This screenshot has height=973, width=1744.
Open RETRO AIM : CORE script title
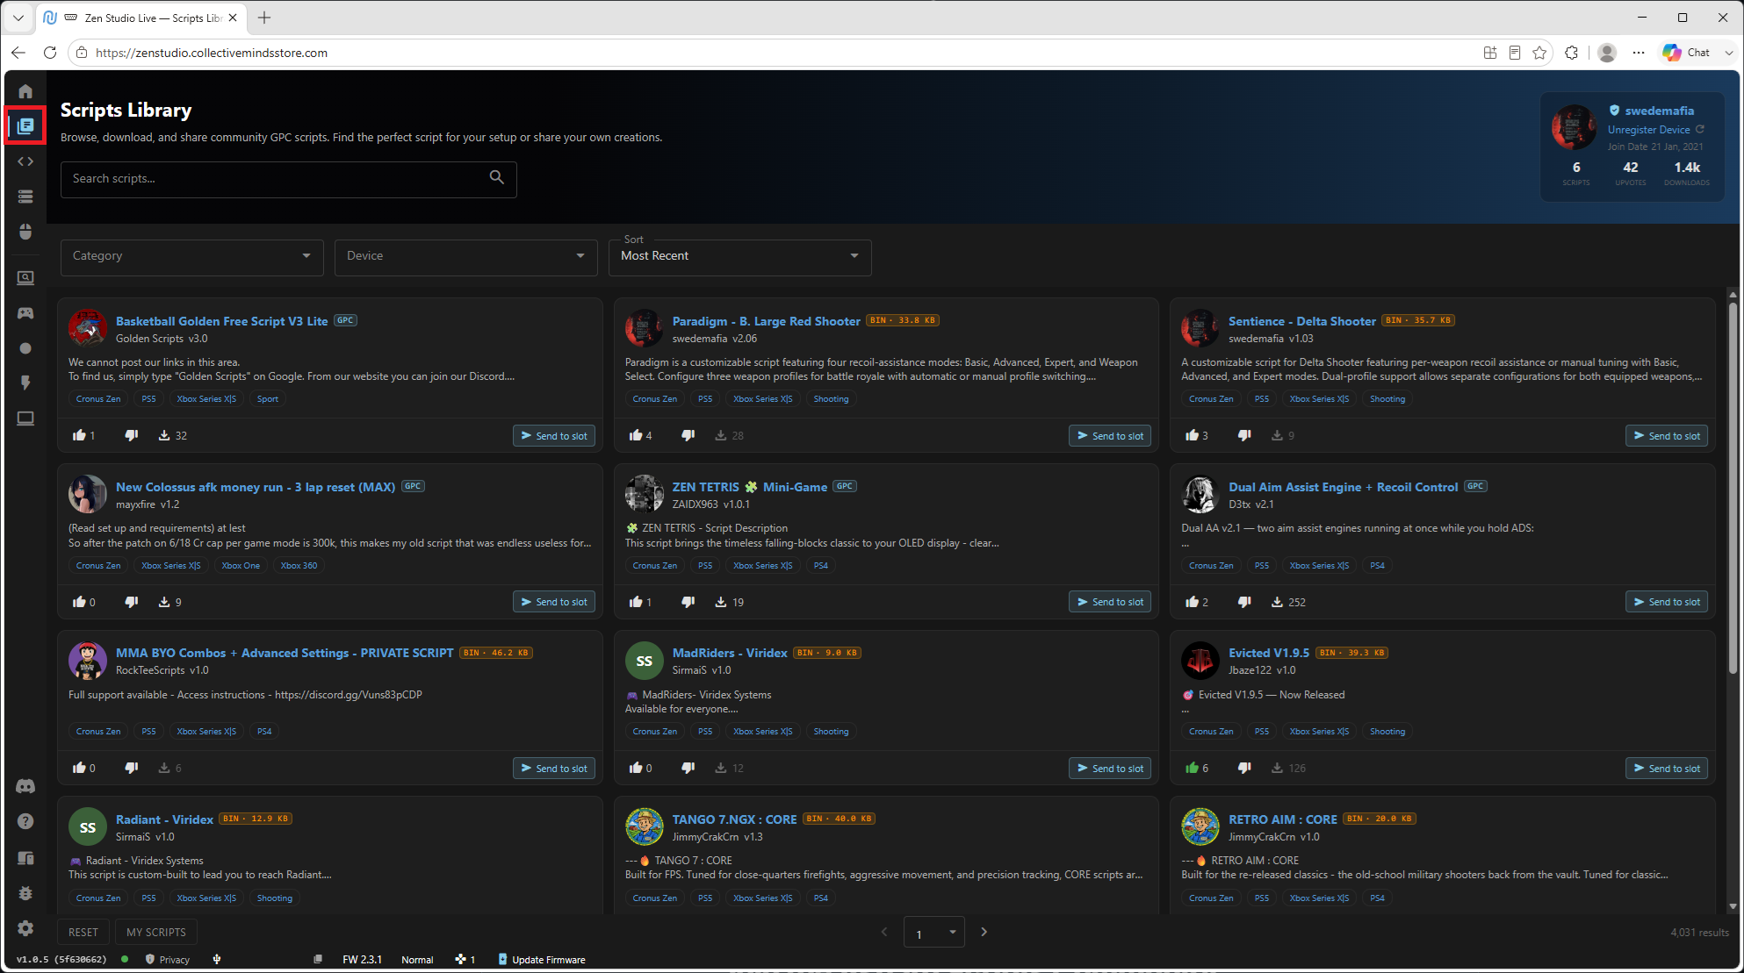[x=1282, y=819]
